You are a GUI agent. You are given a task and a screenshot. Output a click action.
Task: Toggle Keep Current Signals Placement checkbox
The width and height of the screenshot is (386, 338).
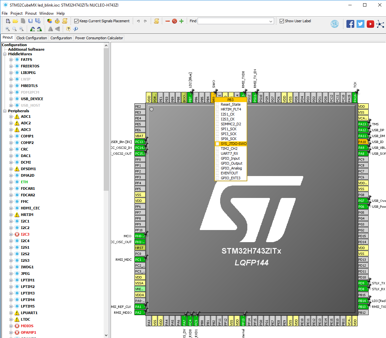[76, 21]
